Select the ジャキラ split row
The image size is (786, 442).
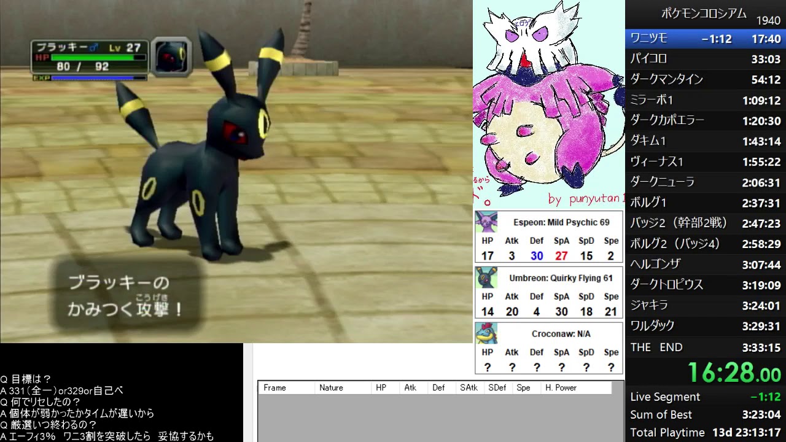(706, 306)
